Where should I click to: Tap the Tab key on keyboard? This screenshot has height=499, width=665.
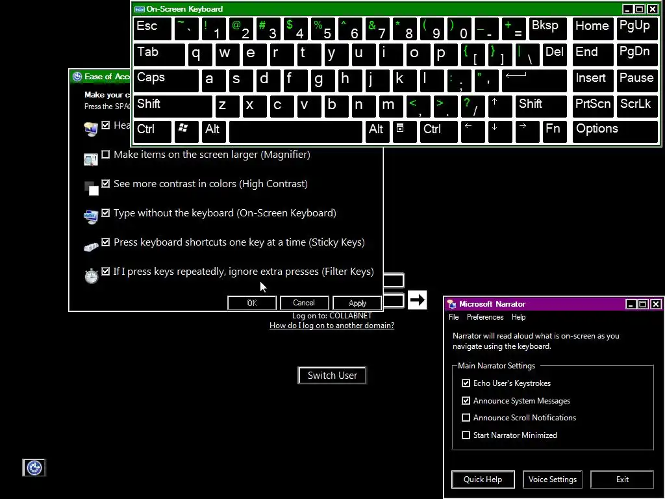[x=160, y=55]
